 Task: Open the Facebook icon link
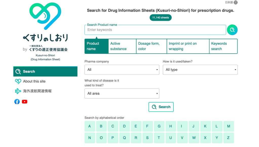[x=17, y=102]
